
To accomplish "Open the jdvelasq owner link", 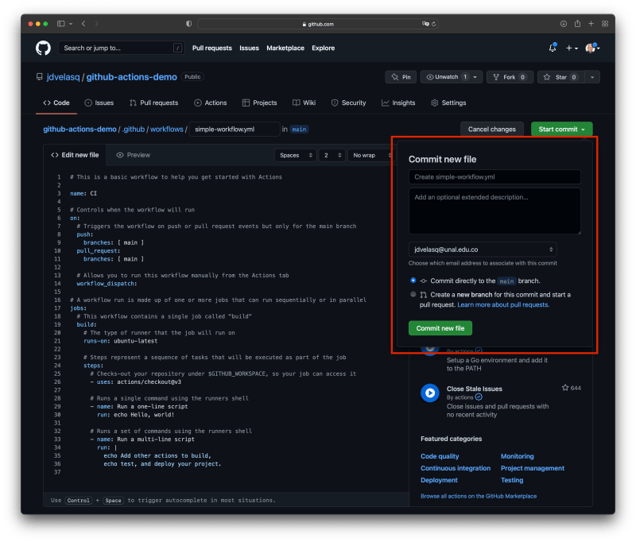I will [x=64, y=77].
